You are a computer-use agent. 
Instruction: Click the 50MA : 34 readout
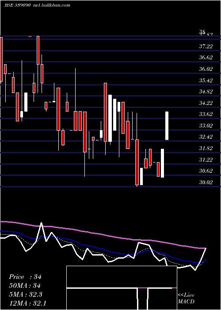(x=25, y=286)
